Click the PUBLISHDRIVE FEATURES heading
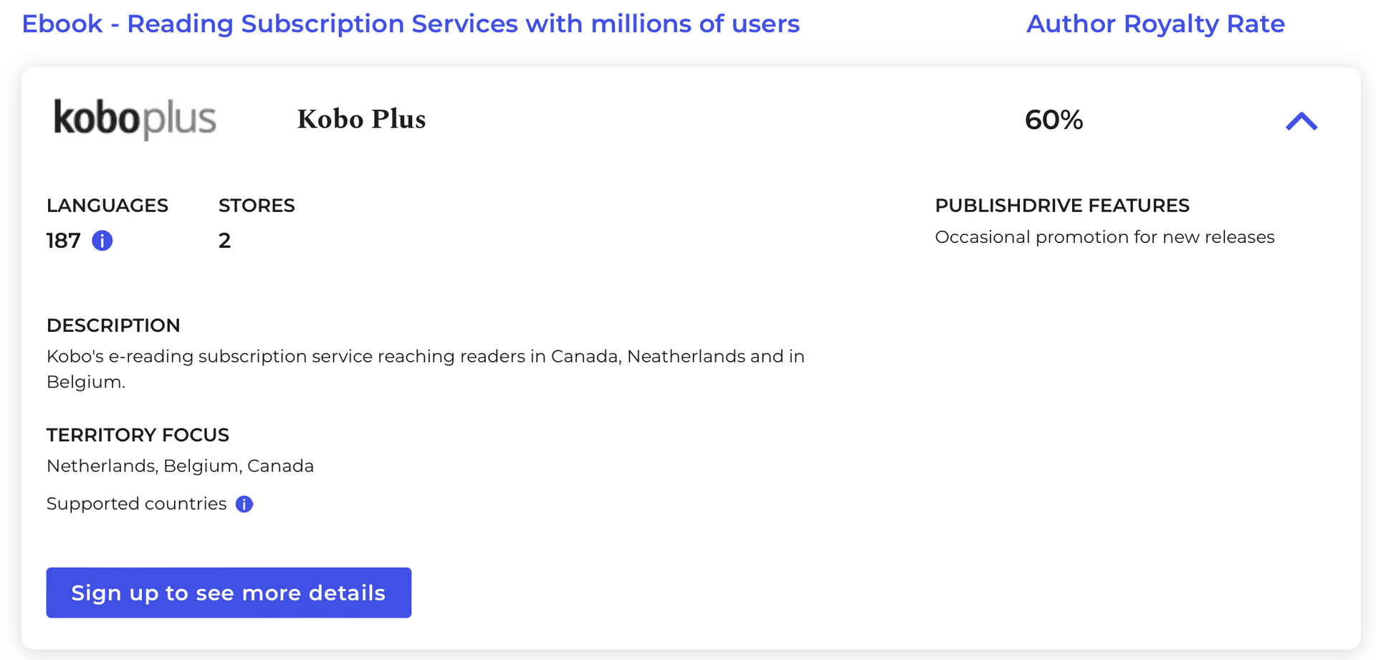1376x660 pixels. (x=1062, y=206)
